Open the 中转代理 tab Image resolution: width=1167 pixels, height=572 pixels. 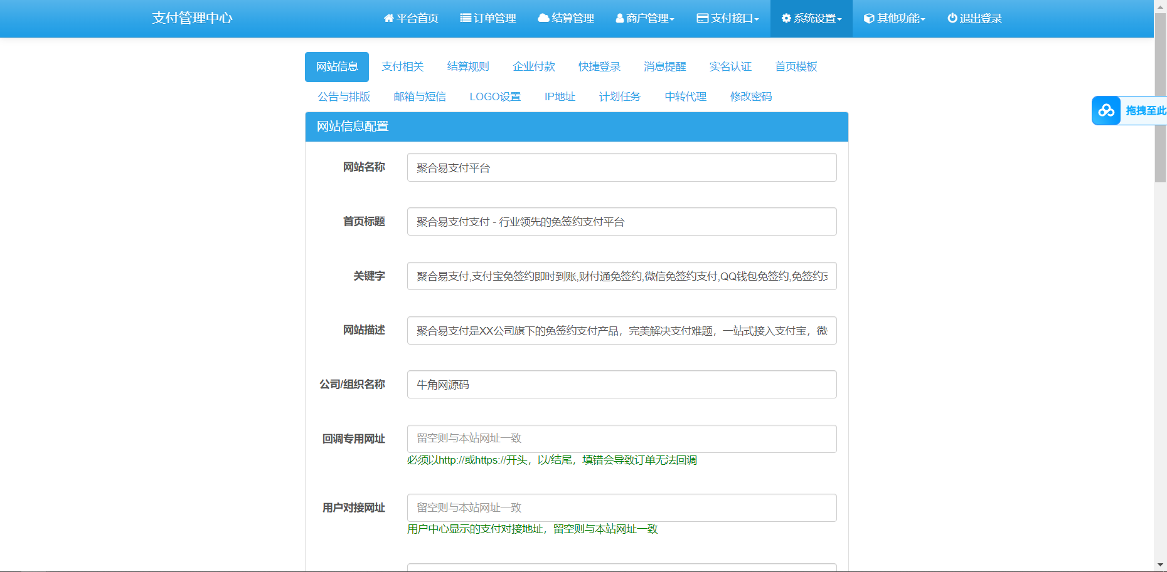pyautogui.click(x=686, y=96)
